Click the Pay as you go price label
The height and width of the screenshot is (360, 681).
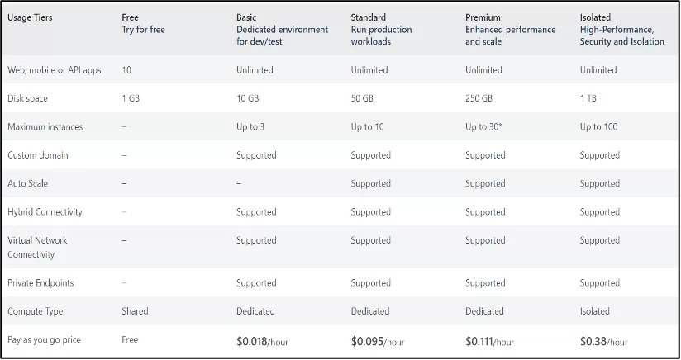pos(45,340)
